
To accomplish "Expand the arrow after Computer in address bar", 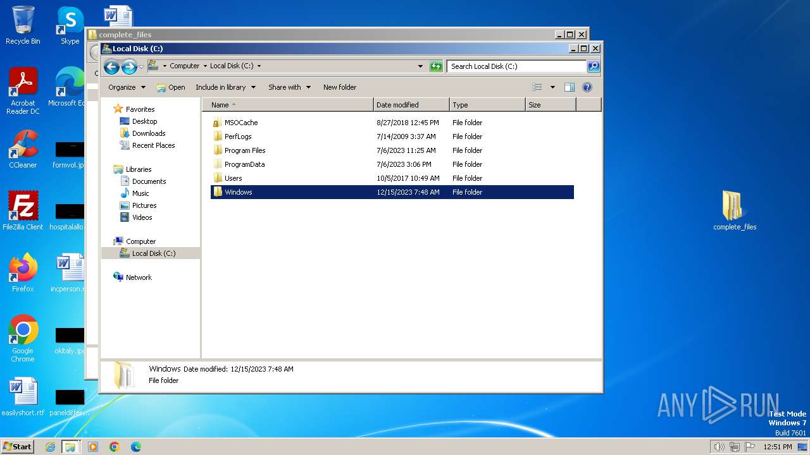I will click(x=205, y=66).
